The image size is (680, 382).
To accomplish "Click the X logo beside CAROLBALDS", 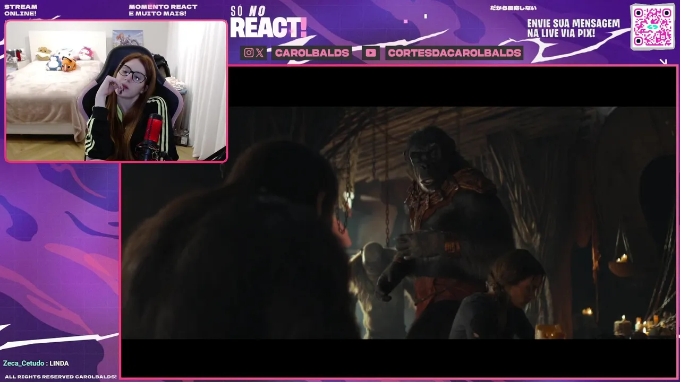I will [259, 53].
